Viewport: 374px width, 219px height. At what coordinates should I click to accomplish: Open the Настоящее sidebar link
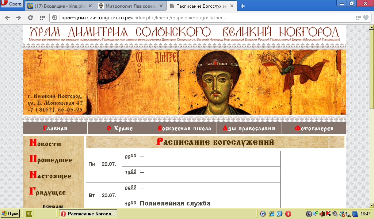pyautogui.click(x=50, y=175)
